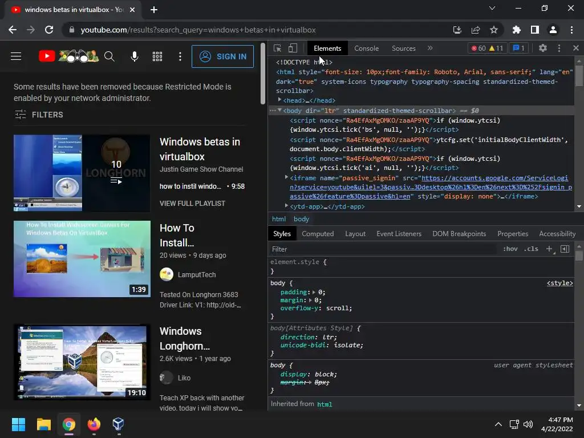Expand the padding shorthand property
The image size is (584, 438).
point(314,293)
